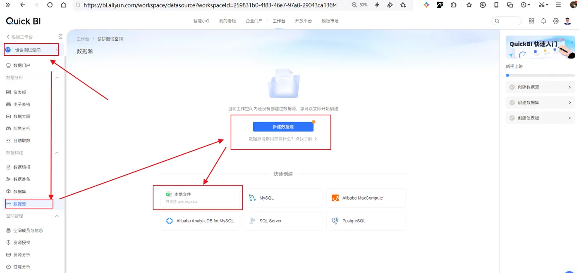579x273 pixels.
Task: Open the browser extensions puzzle icon
Action: [x=454, y=5]
